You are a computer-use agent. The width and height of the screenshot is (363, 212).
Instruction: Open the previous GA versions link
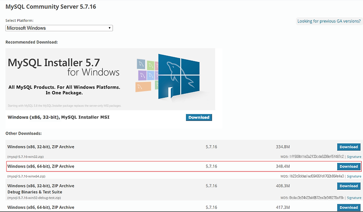point(329,21)
